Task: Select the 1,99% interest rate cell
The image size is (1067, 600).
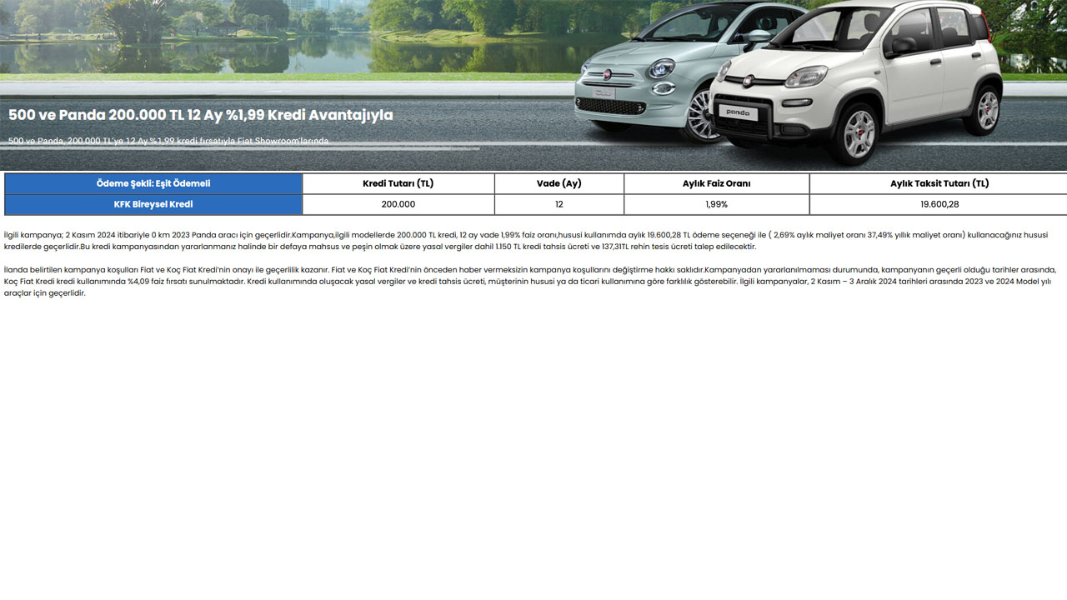Action: click(x=716, y=204)
